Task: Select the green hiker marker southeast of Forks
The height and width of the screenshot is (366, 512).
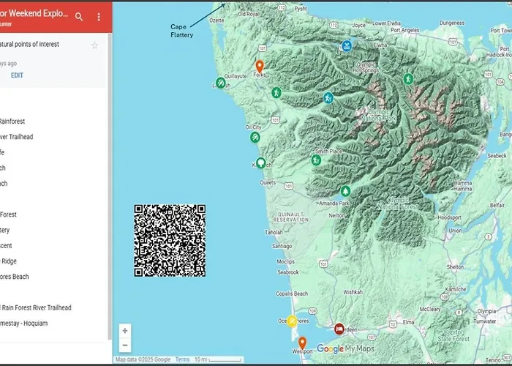Action: [276, 92]
